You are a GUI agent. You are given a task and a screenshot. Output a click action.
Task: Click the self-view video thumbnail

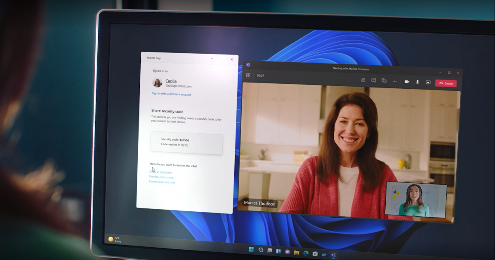(x=416, y=200)
